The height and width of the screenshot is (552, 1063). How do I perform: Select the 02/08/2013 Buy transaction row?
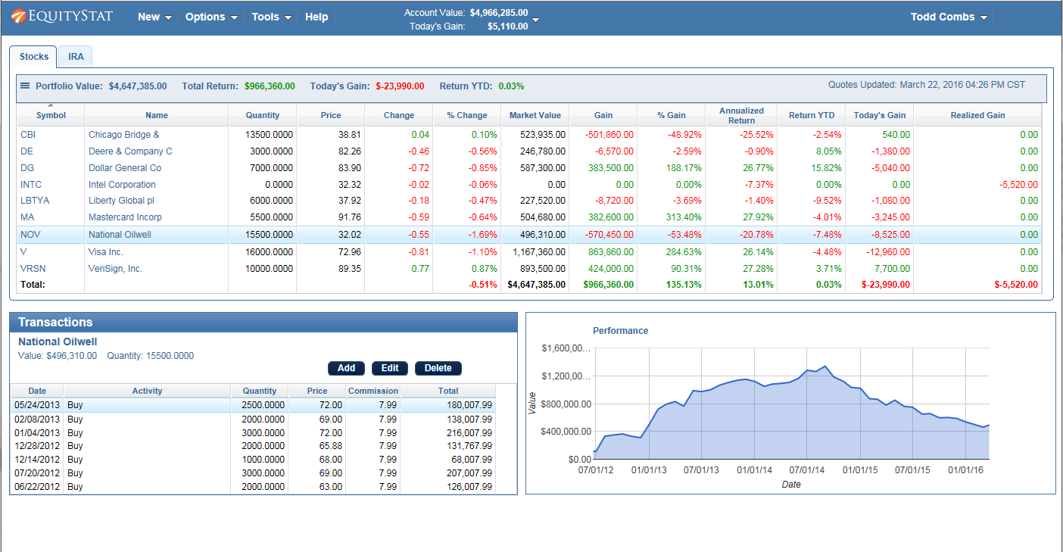[x=253, y=419]
